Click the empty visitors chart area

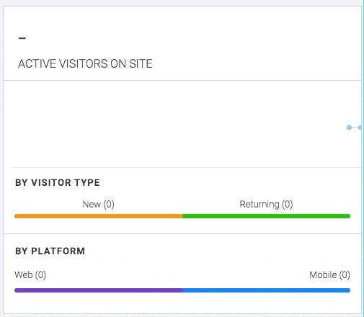click(182, 124)
